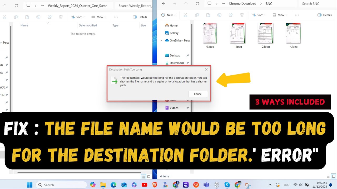Open Microsoft Teams from the taskbar
337x189 pixels.
pyautogui.click(x=206, y=185)
